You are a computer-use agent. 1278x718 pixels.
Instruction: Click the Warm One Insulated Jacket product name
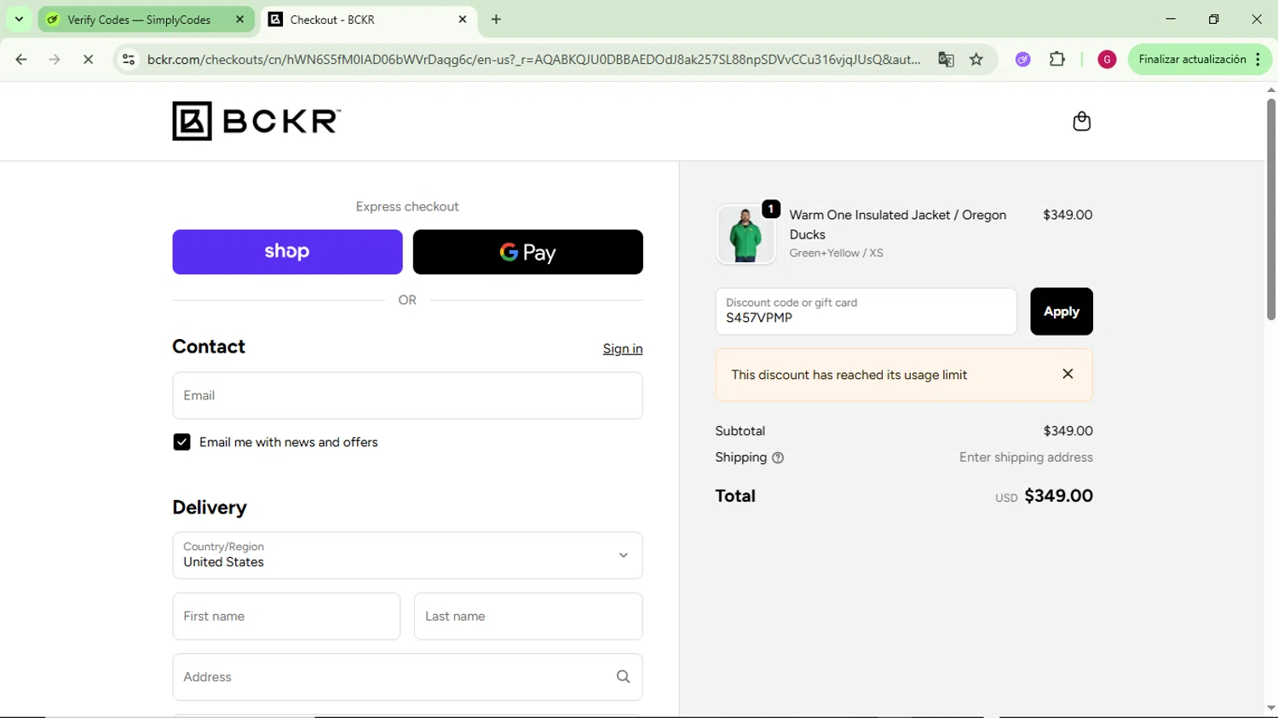[x=897, y=225]
